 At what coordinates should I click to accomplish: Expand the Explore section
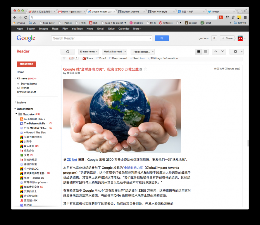[x=15, y=102]
